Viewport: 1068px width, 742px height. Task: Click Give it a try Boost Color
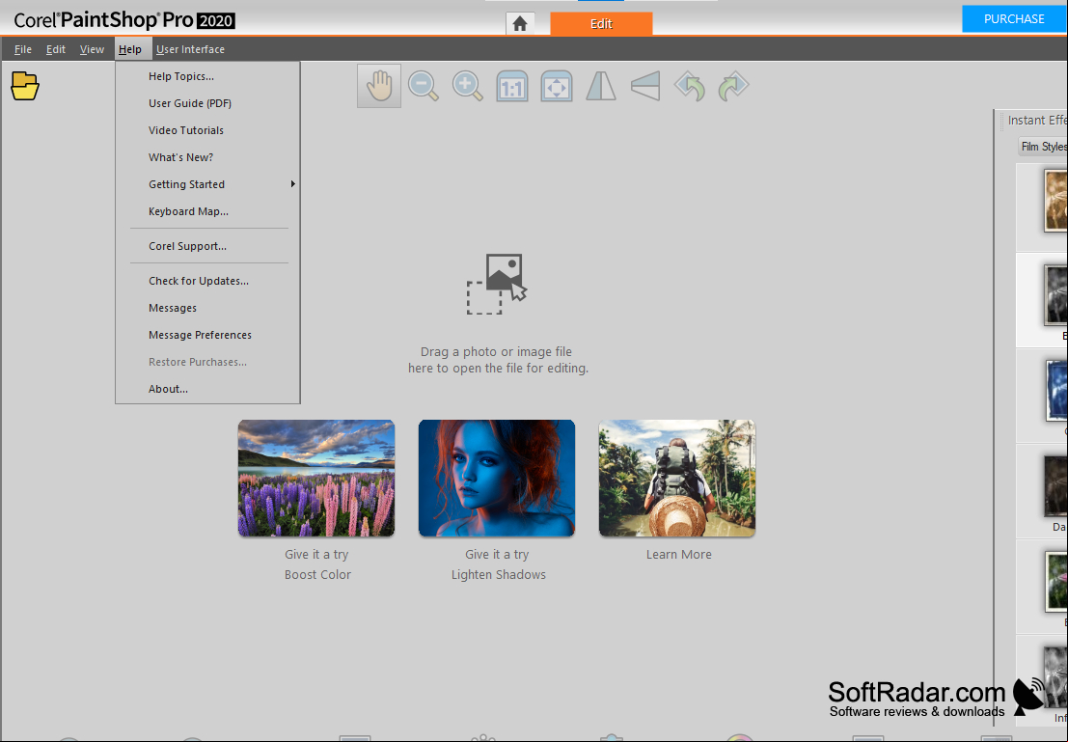(317, 564)
